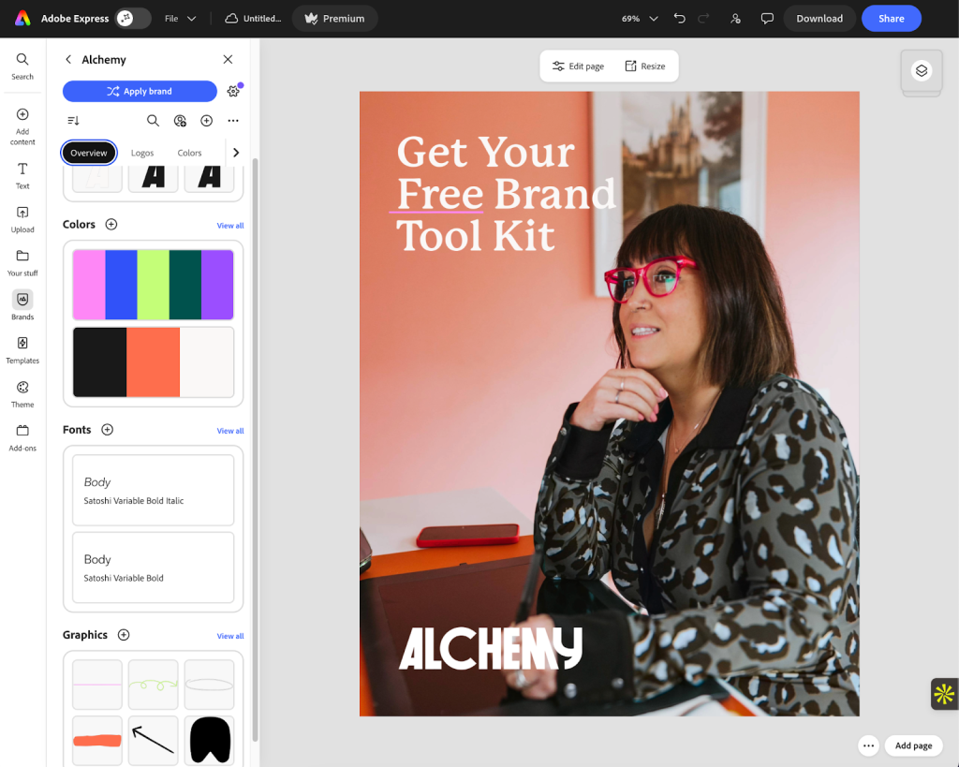Screen dimensions: 959x767
Task: Add a new color with plus icon
Action: pyautogui.click(x=111, y=225)
